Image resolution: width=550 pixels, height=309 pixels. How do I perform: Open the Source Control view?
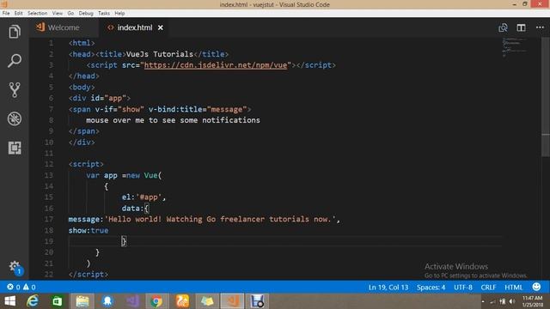coord(15,89)
